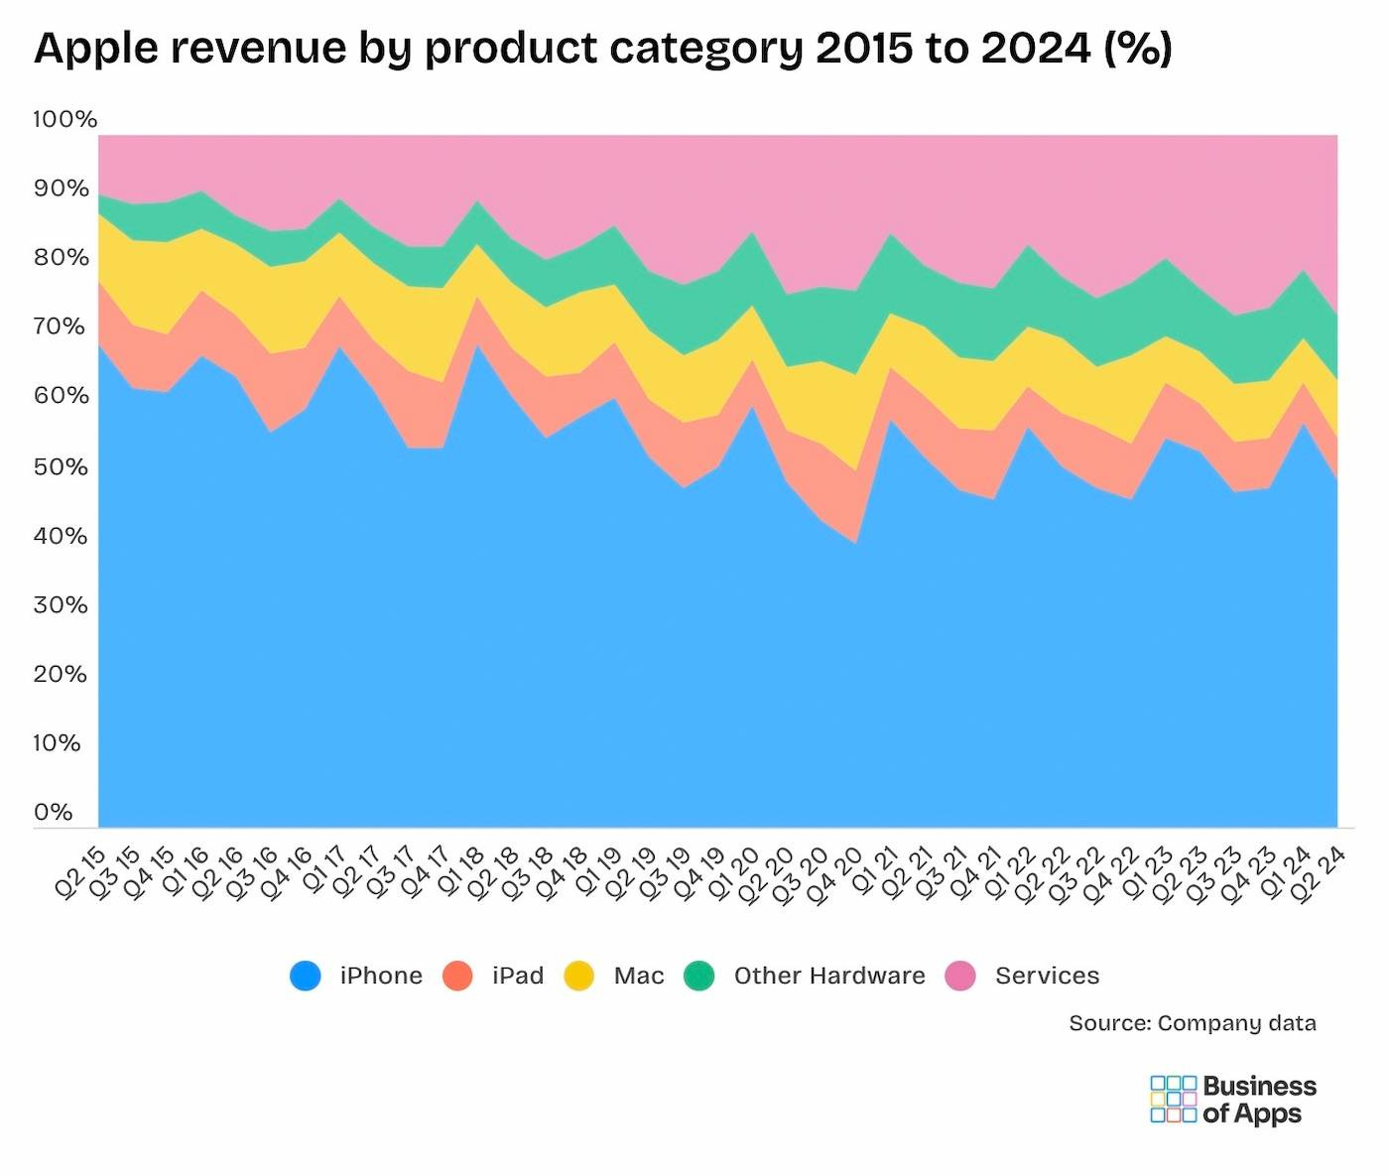Click the 20% y-axis label

[62, 675]
